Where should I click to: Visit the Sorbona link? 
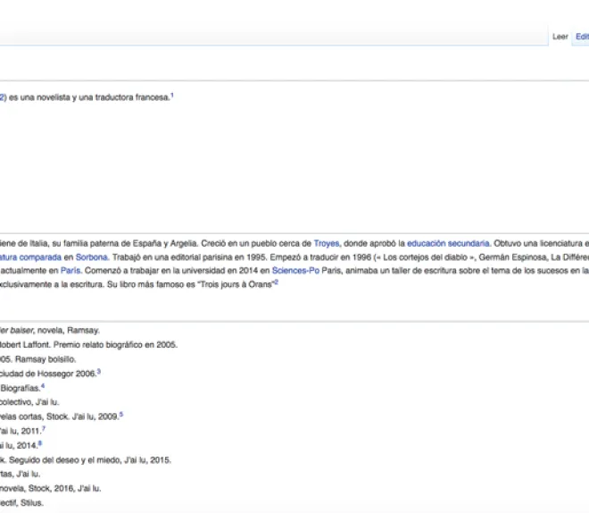[91, 257]
